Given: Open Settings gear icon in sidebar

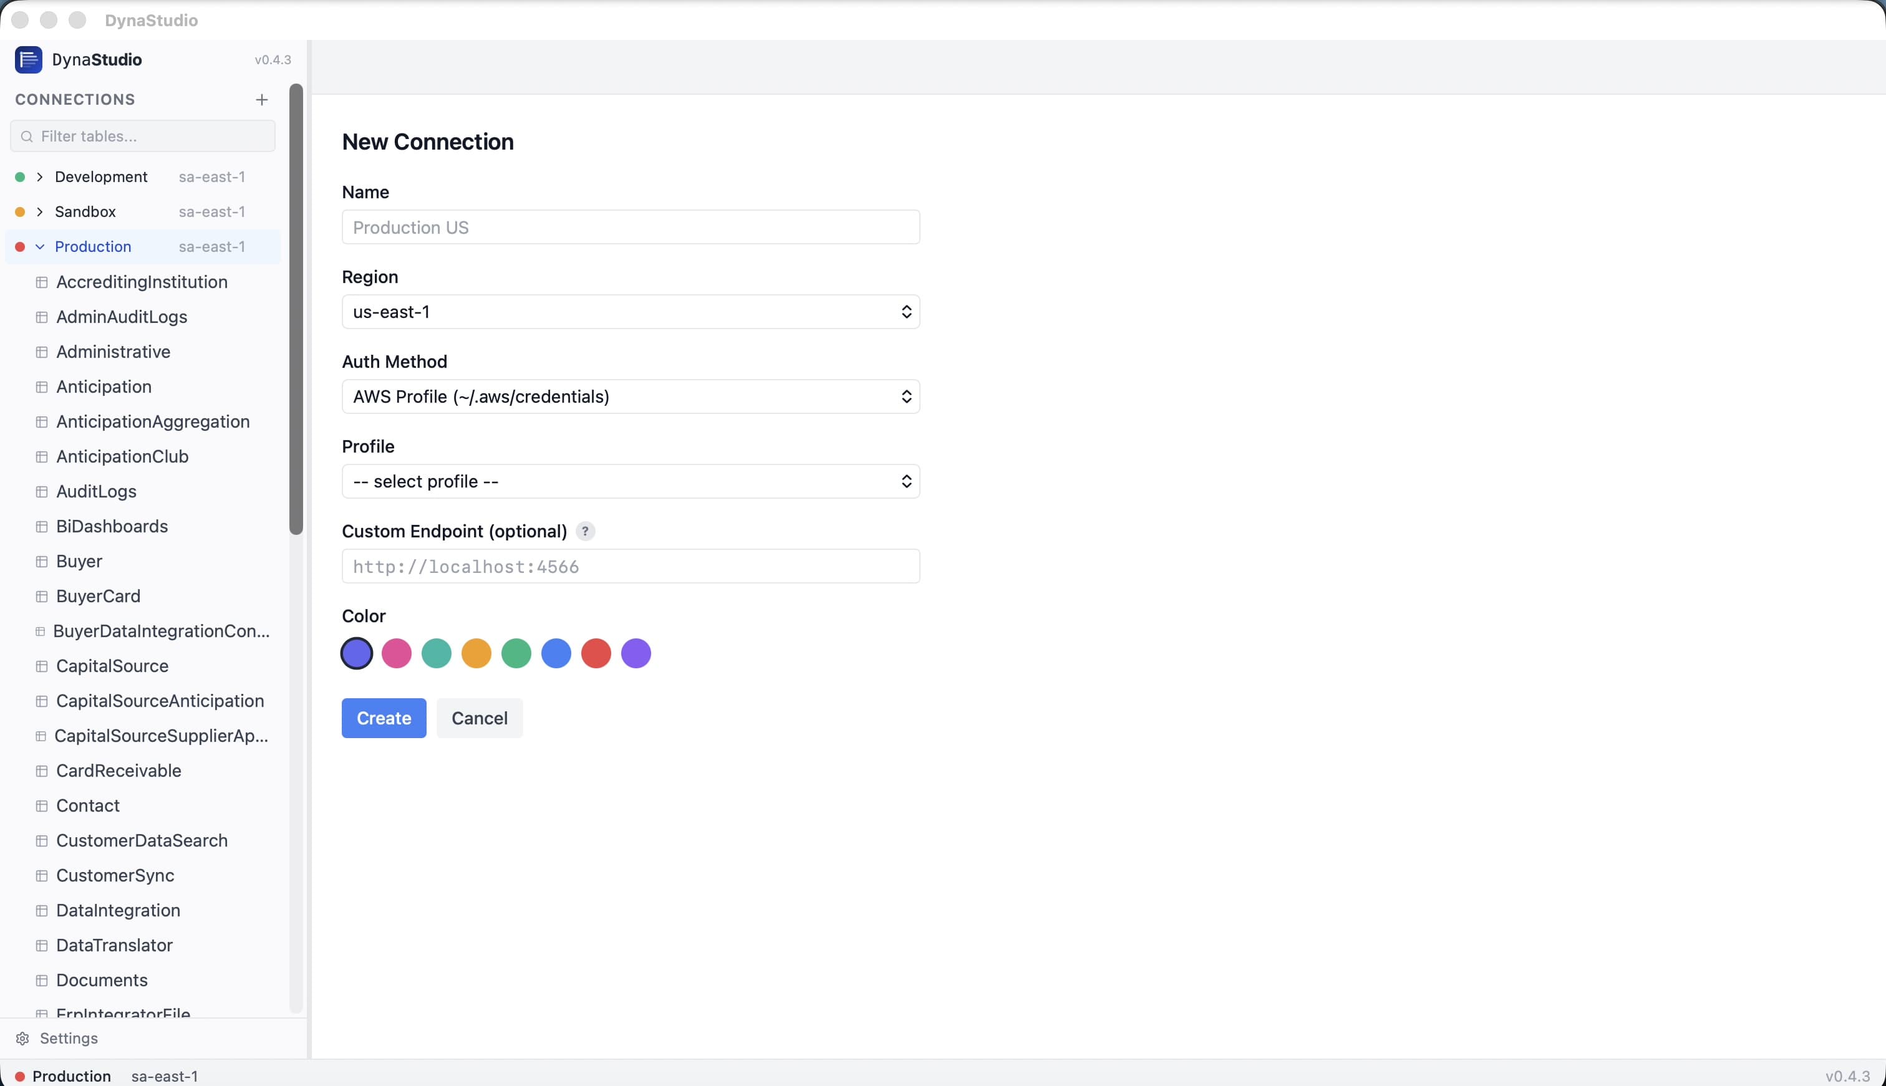Looking at the screenshot, I should [x=22, y=1038].
